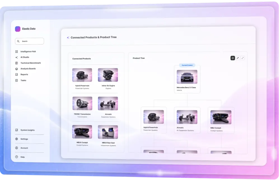Viewport: 280px width, 180px height.
Task: Click the AI Studio sparkle icon
Action: coord(17,57)
